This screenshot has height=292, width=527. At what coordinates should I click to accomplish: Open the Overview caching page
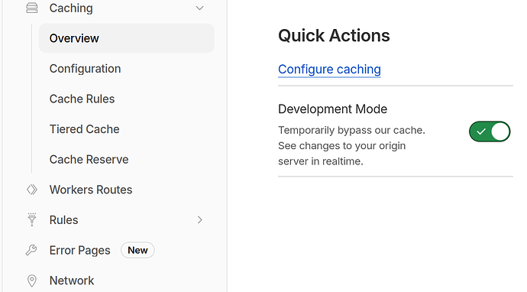(127, 38)
